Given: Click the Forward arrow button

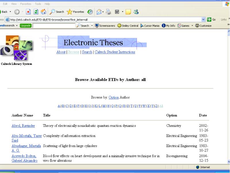Looking at the screenshot, I should (17, 12).
